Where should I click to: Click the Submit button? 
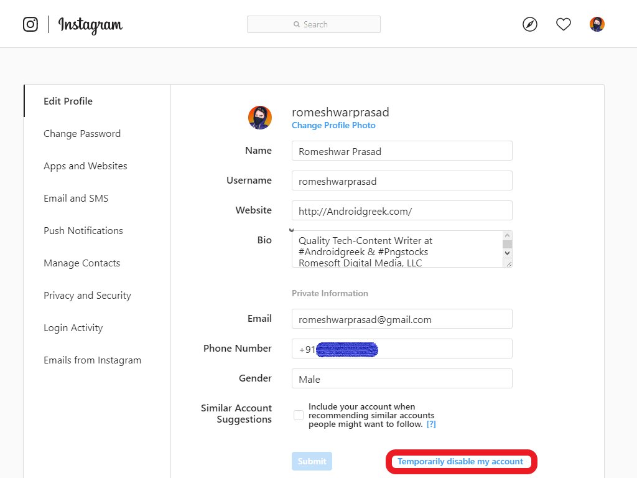(312, 461)
